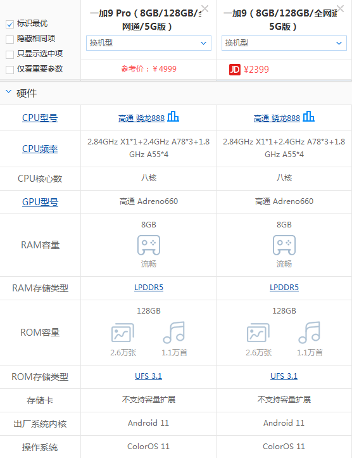352x458 pixels.
Task: Click the gamepad icon under 一加9 Pro RAM
Action: [x=149, y=245]
